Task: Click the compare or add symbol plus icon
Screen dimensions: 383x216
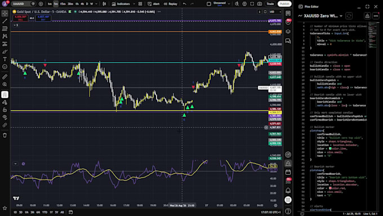Action: [x=41, y=4]
